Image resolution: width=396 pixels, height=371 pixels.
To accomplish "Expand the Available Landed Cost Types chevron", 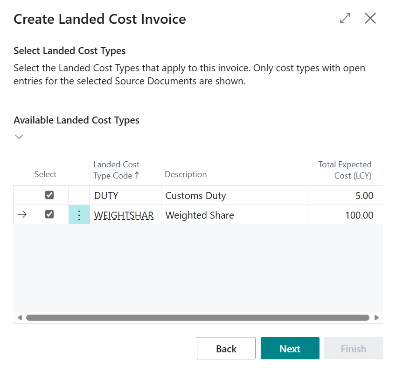I will coord(19,137).
